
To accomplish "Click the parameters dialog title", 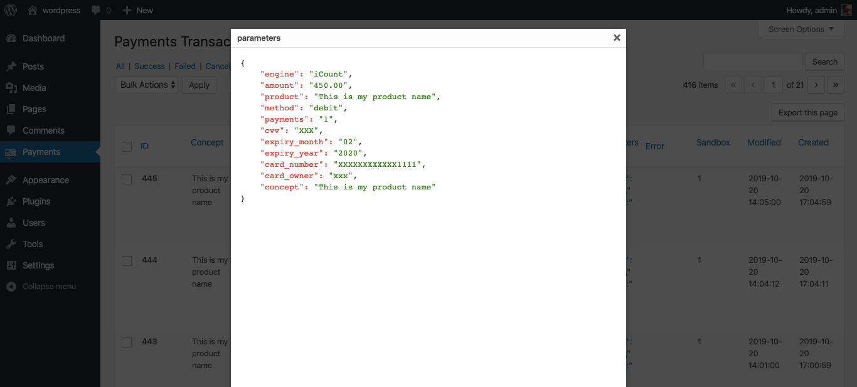I will [x=258, y=38].
